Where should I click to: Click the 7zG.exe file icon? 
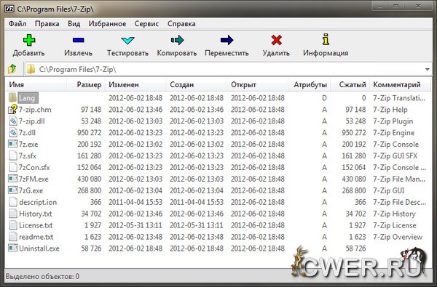(13, 190)
